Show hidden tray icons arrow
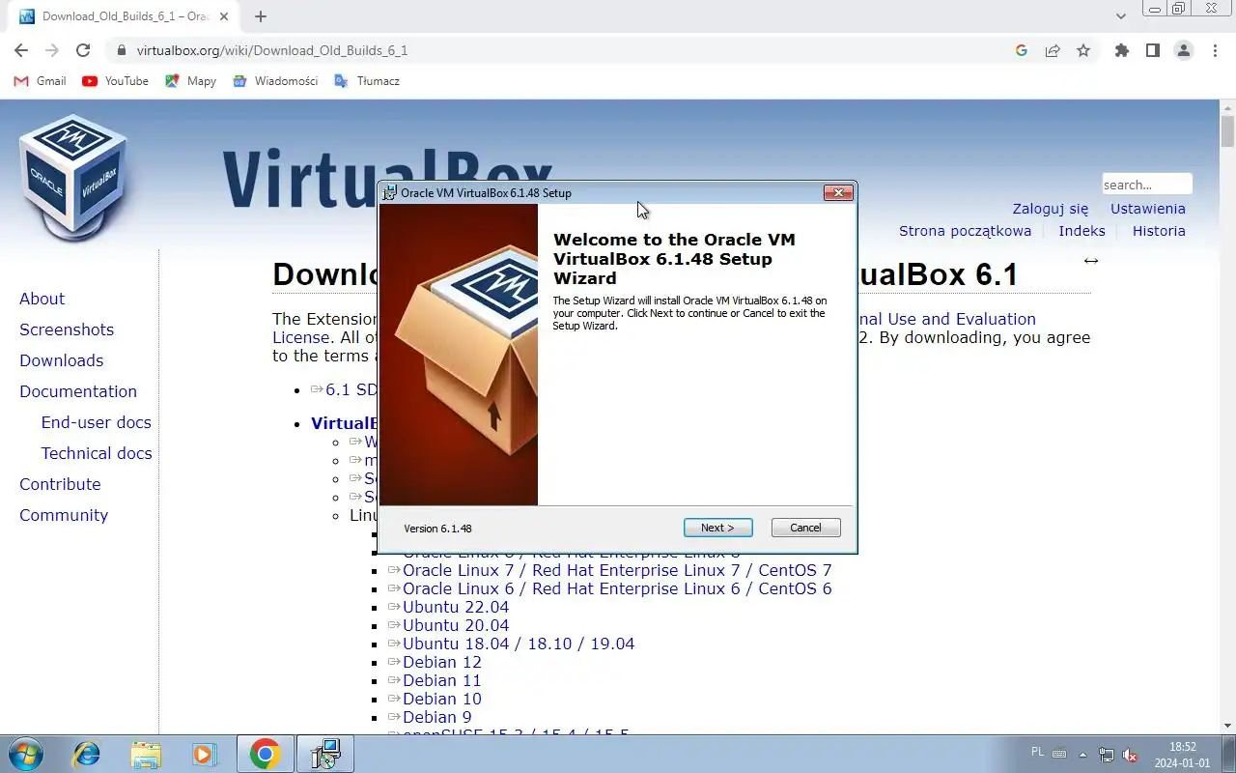The height and width of the screenshot is (773, 1236). pos(1082,754)
